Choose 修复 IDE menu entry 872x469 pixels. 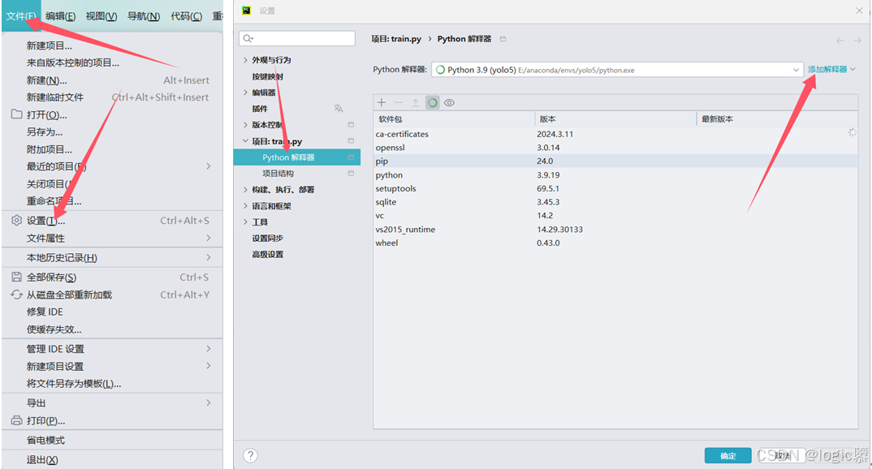coord(112,312)
